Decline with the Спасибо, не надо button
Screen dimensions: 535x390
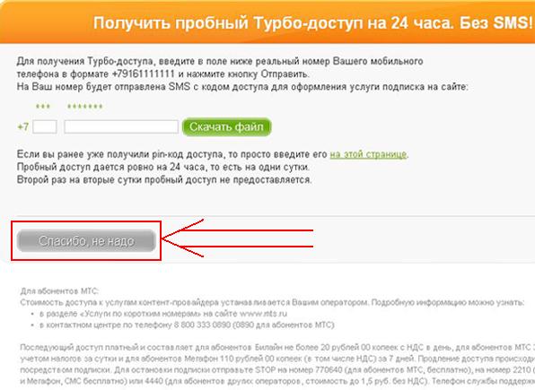[86, 240]
